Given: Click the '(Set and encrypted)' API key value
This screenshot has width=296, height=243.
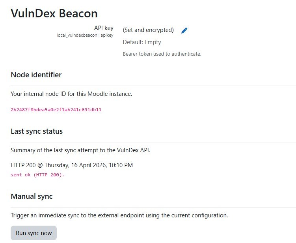Looking at the screenshot, I should (148, 30).
